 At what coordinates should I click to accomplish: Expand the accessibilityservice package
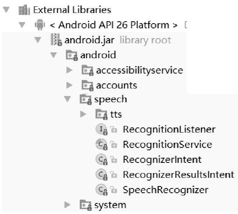(69, 70)
